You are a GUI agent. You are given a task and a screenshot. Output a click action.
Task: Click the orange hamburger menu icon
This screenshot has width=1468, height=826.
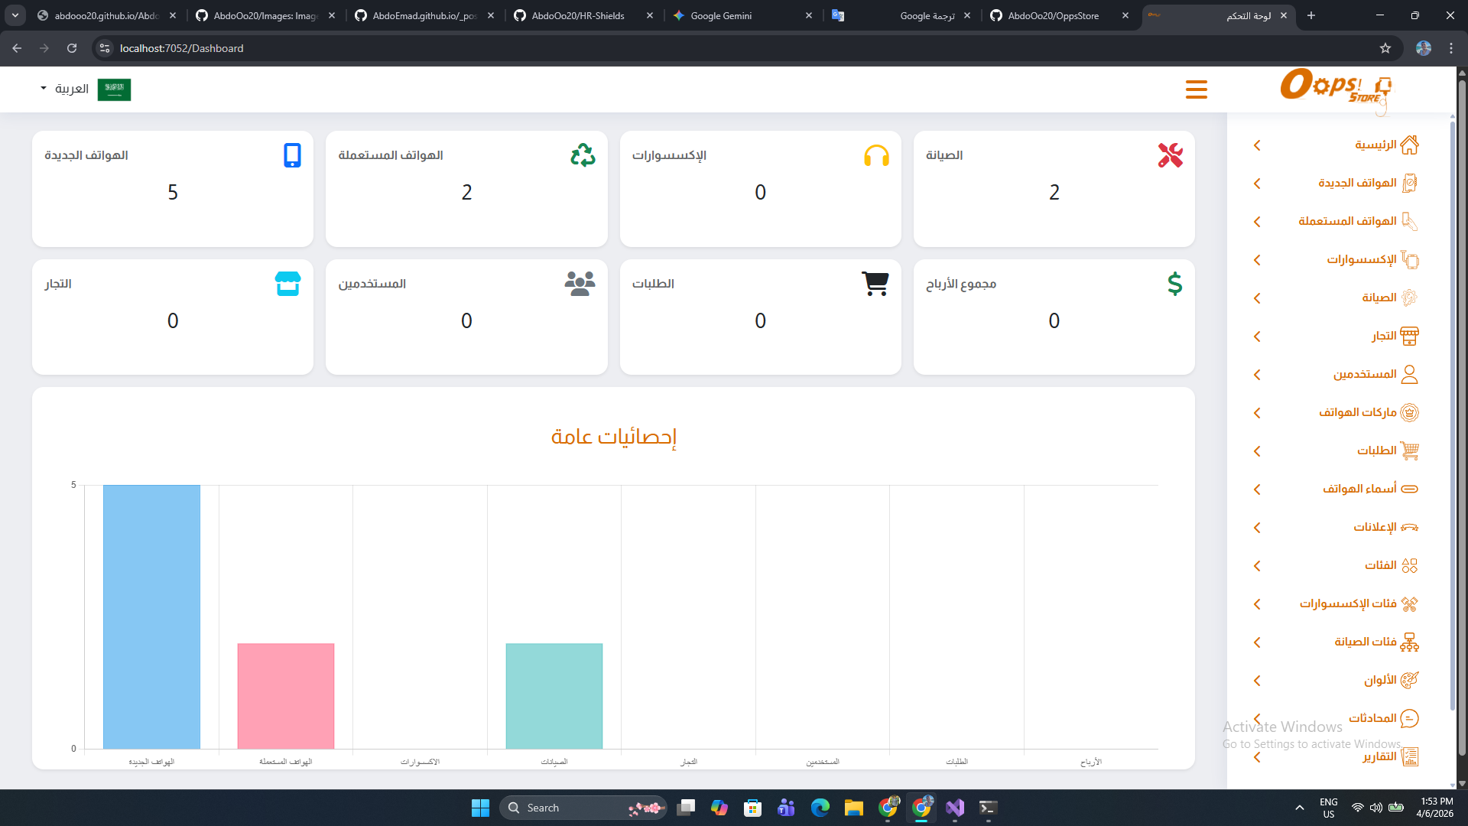pyautogui.click(x=1196, y=89)
